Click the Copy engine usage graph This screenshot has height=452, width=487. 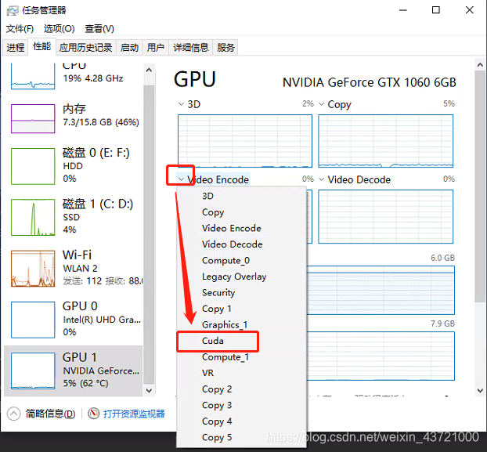tap(386, 141)
